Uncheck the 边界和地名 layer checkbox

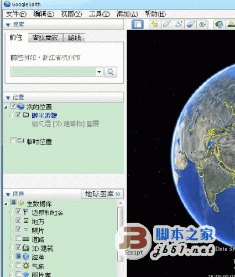[x=18, y=211]
